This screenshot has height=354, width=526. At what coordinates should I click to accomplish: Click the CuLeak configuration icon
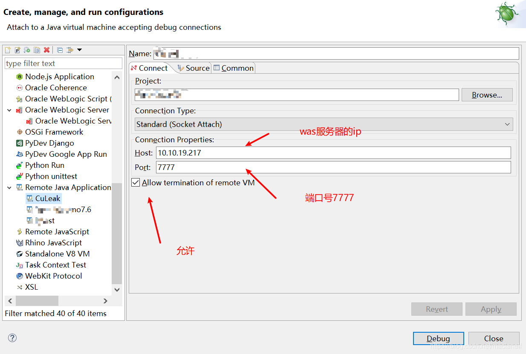pos(29,199)
